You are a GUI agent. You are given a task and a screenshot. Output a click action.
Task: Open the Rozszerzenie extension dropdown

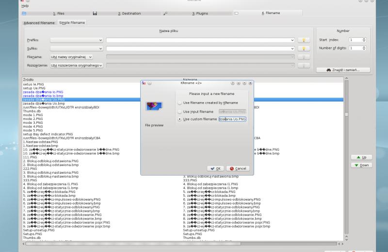click(77, 65)
